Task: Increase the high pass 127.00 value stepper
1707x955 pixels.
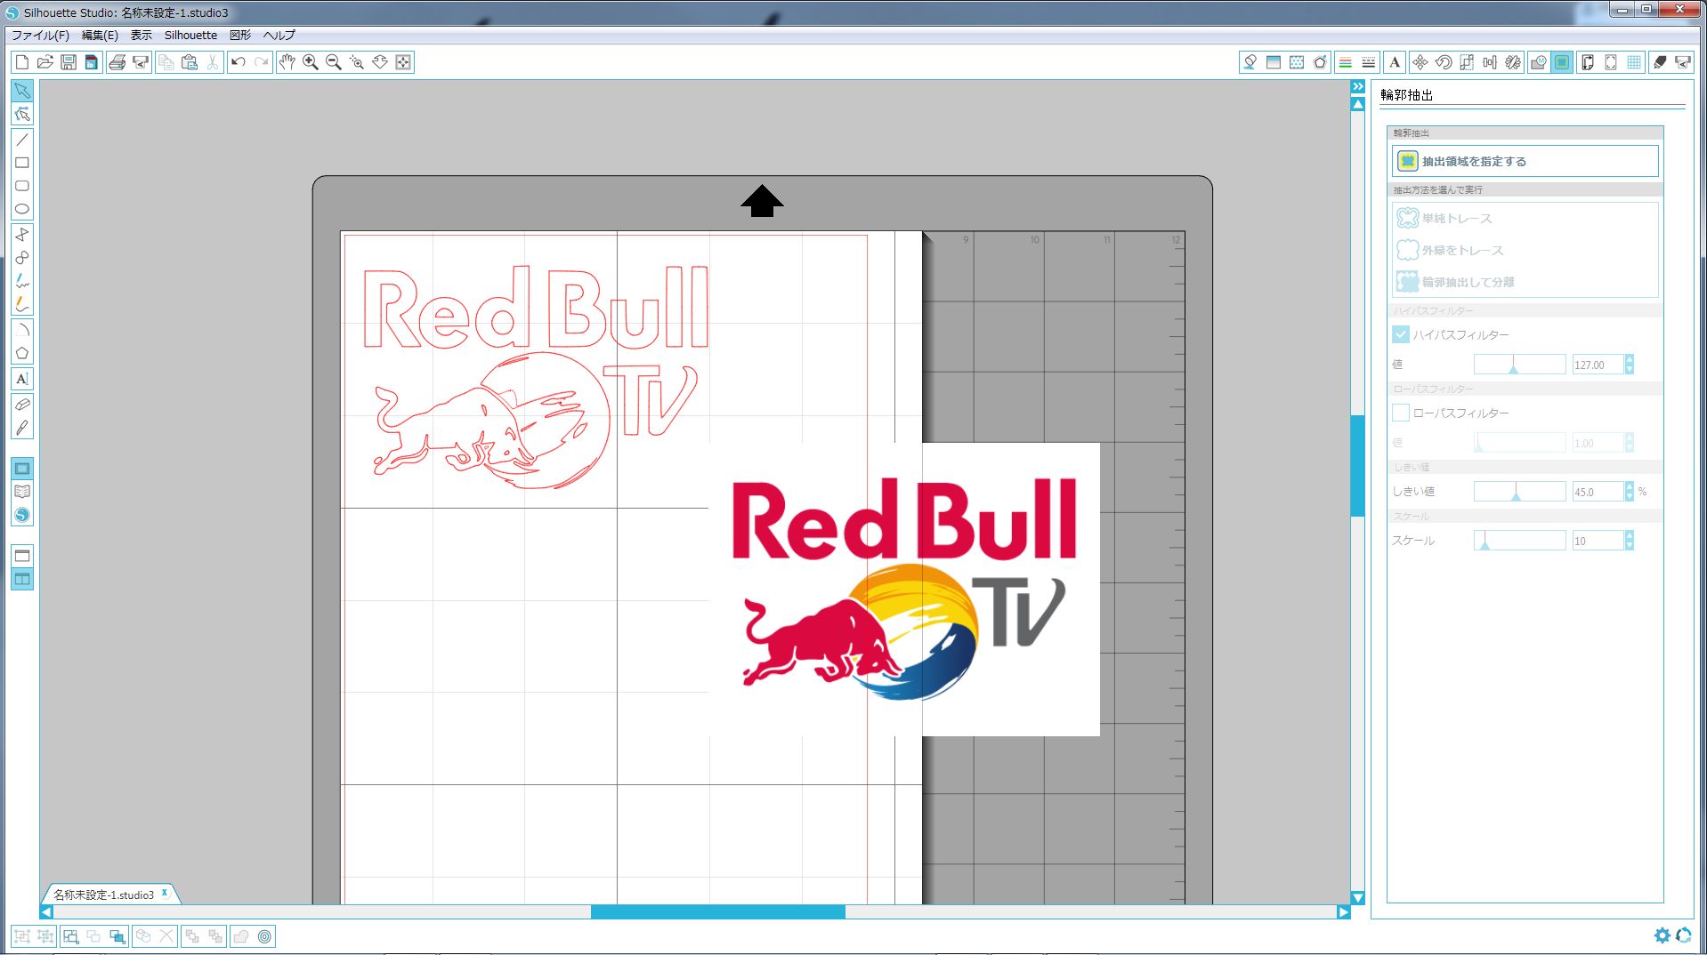Action: (1630, 360)
